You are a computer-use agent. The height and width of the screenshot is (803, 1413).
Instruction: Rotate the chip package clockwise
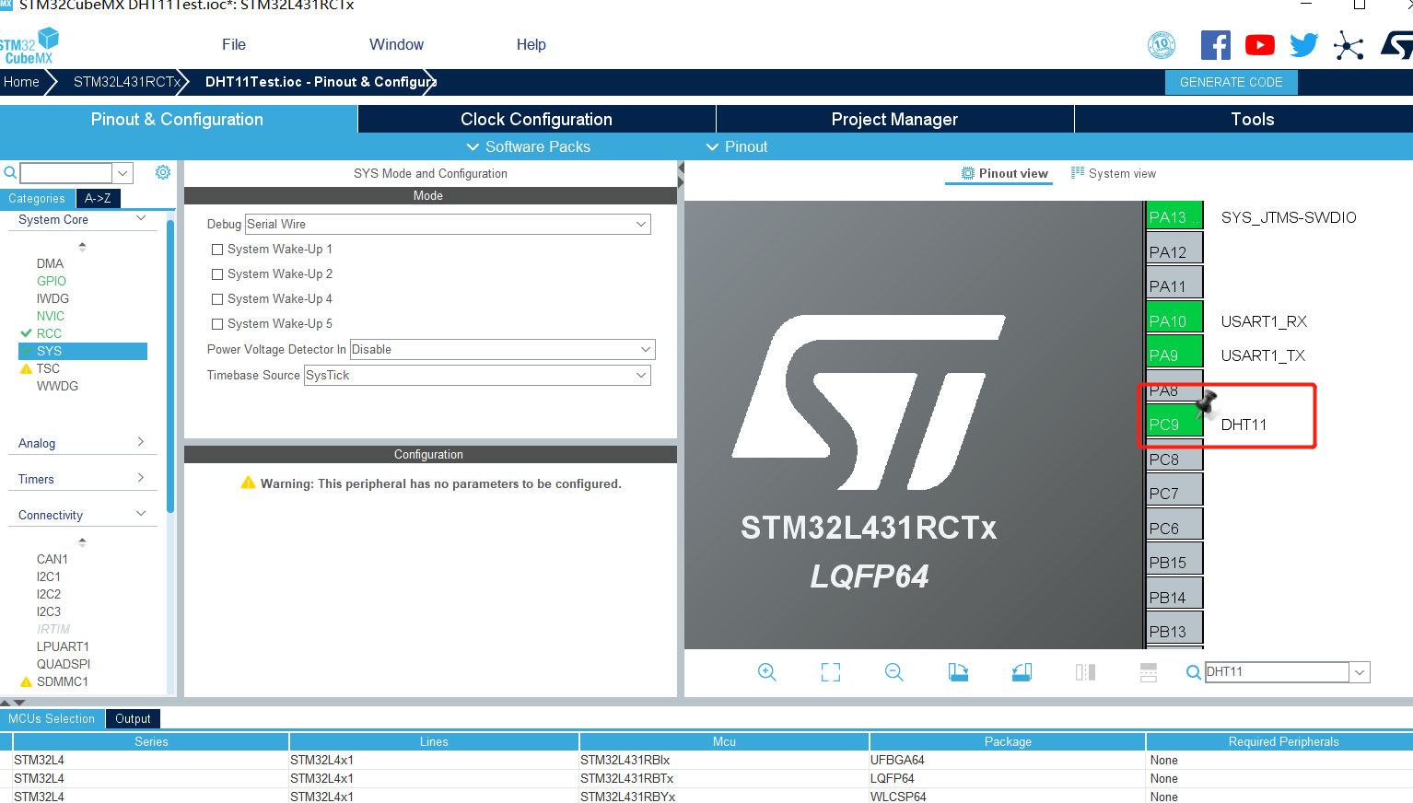(958, 672)
